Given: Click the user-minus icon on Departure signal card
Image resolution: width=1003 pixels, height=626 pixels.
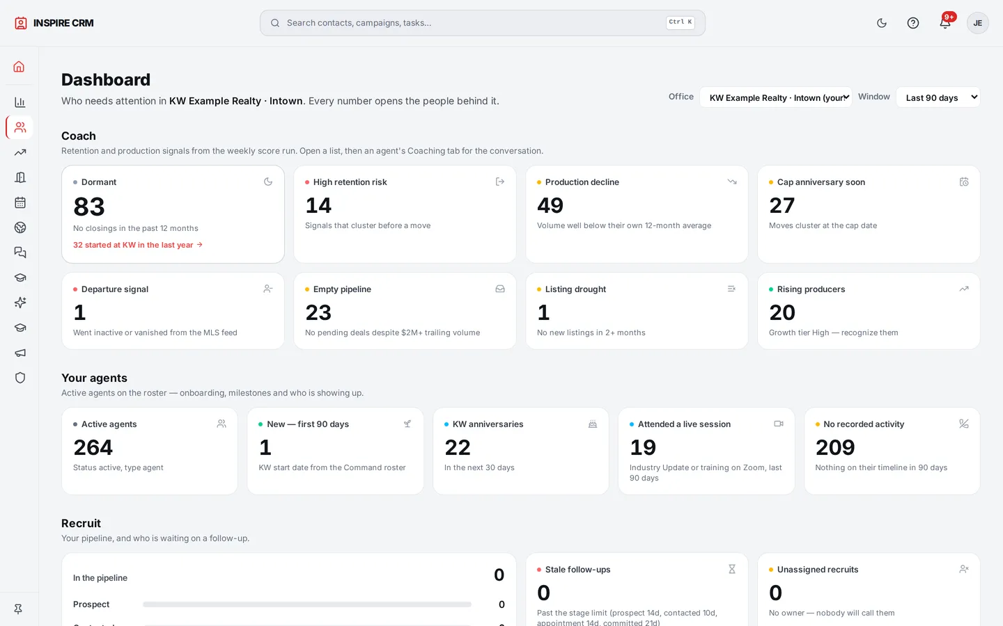Looking at the screenshot, I should pyautogui.click(x=268, y=289).
